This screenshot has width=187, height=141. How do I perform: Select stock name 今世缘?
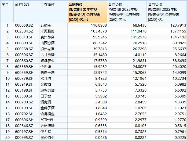click(x=46, y=67)
